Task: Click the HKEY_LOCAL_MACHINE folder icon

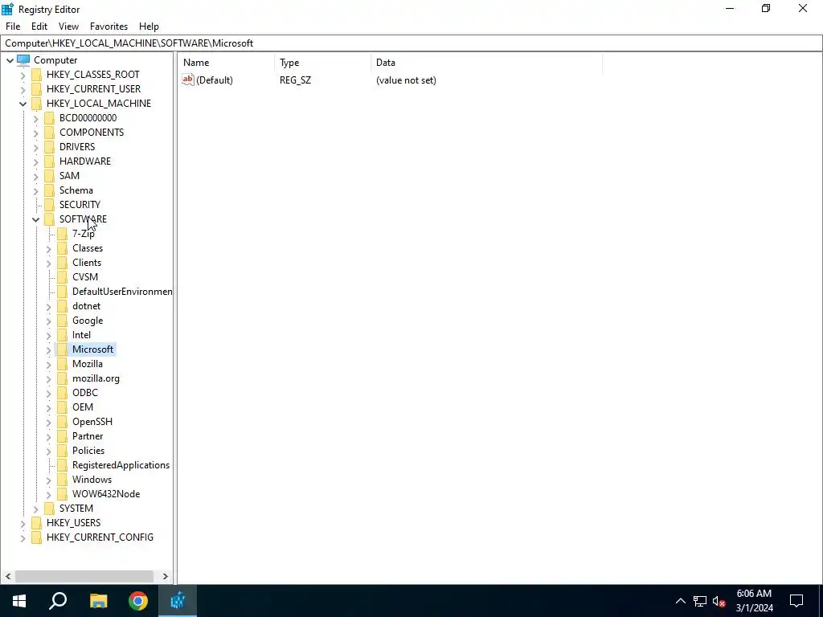Action: click(36, 104)
